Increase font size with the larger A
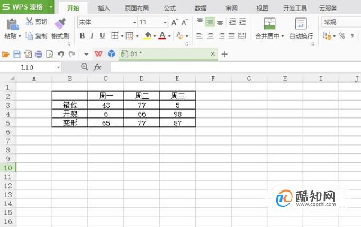361x227 pixels. point(175,22)
